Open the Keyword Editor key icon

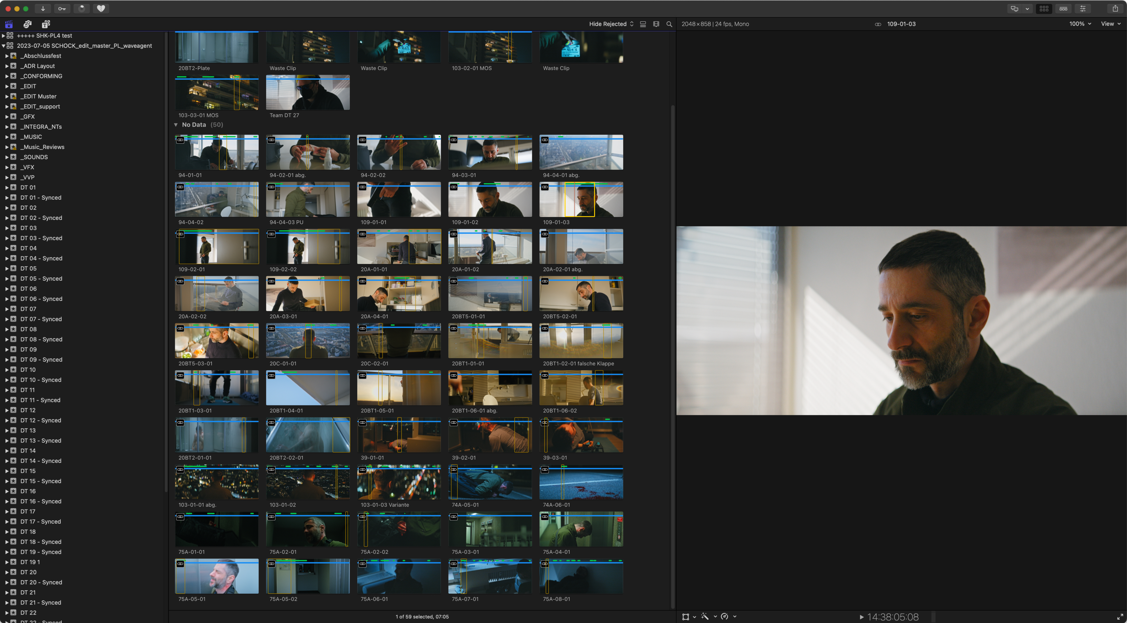click(62, 8)
